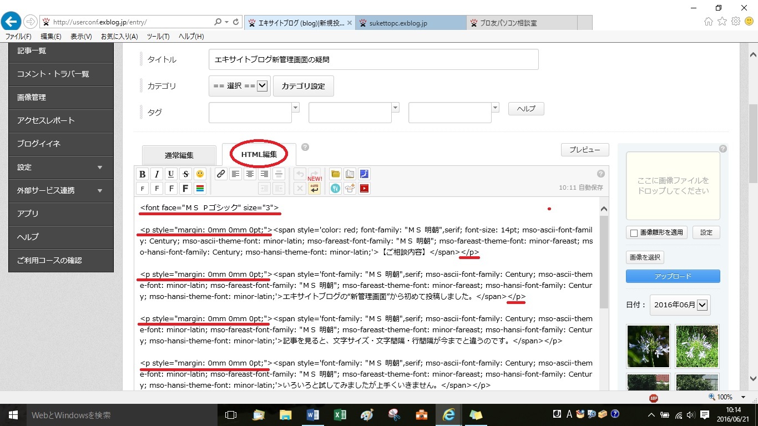
Task: Toggle the AUTO line break button
Action: click(x=315, y=189)
